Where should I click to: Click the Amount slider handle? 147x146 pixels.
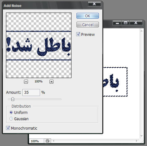[13, 99]
